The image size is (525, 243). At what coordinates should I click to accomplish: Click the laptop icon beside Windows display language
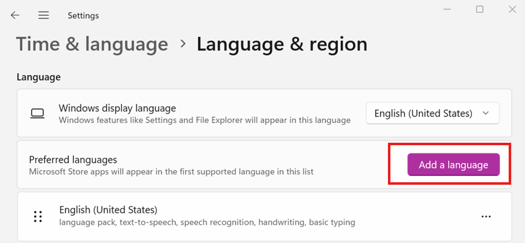click(x=37, y=114)
